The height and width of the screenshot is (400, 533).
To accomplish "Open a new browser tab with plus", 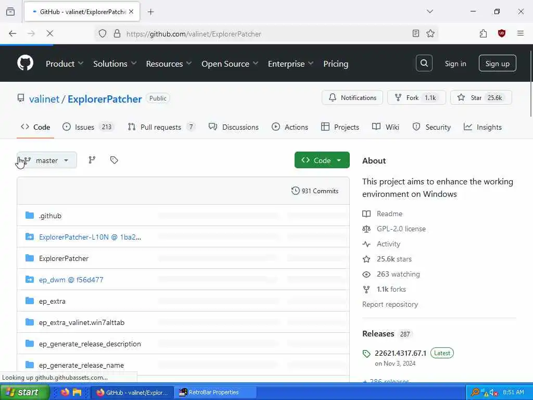I will [x=151, y=12].
